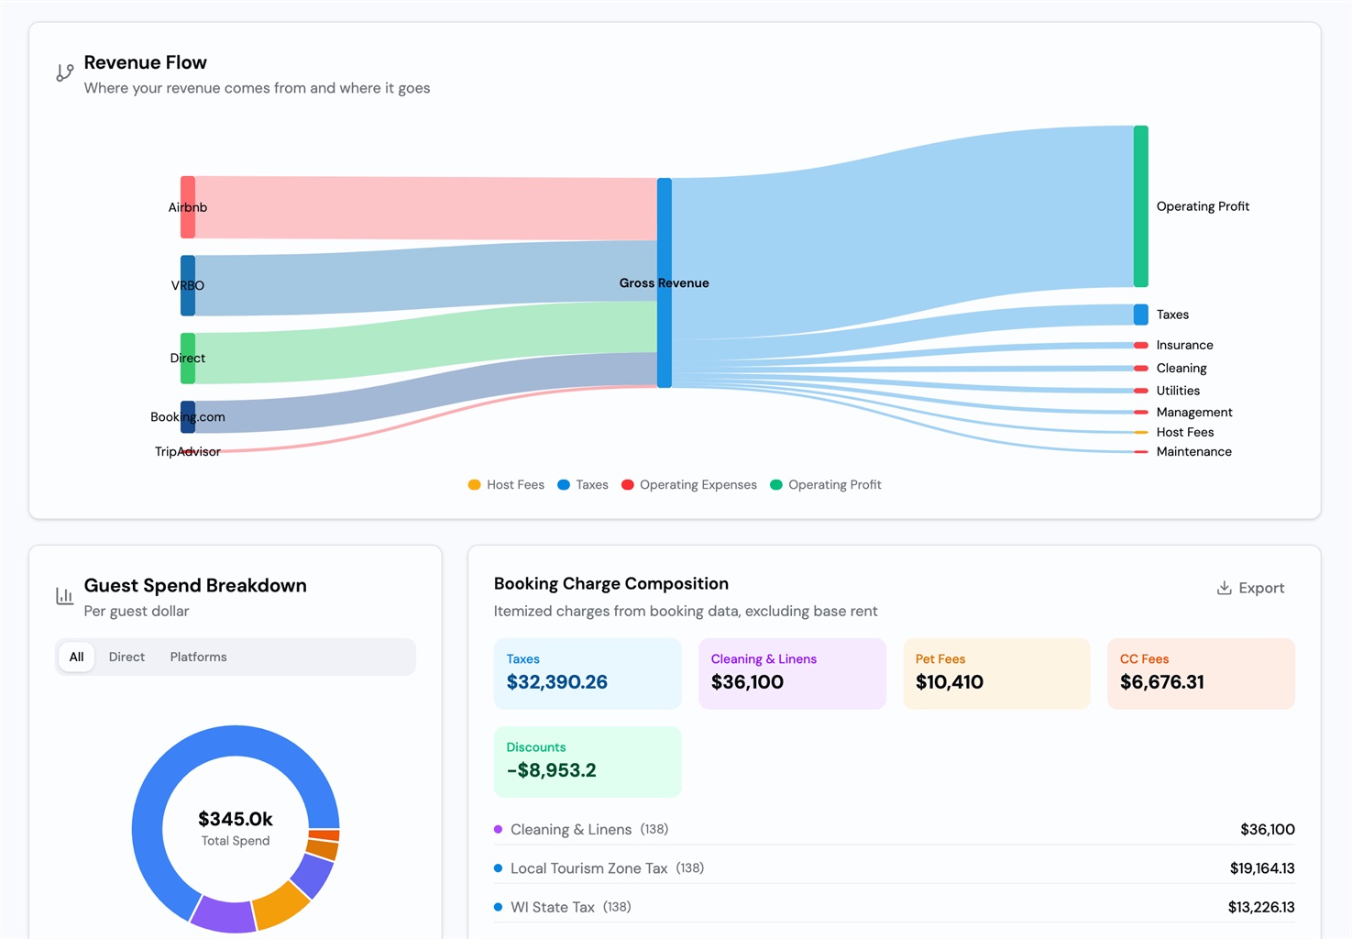Open the Cleaning & Linens summary card
This screenshot has width=1352, height=939.
(x=792, y=673)
